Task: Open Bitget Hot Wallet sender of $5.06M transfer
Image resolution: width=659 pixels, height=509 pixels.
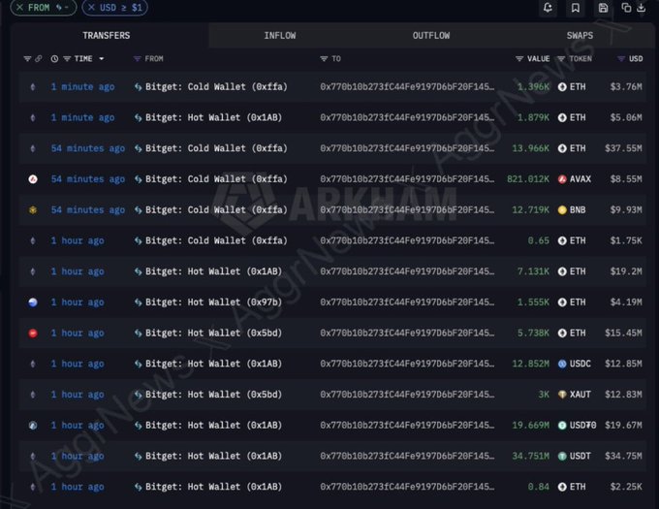Action: (213, 117)
